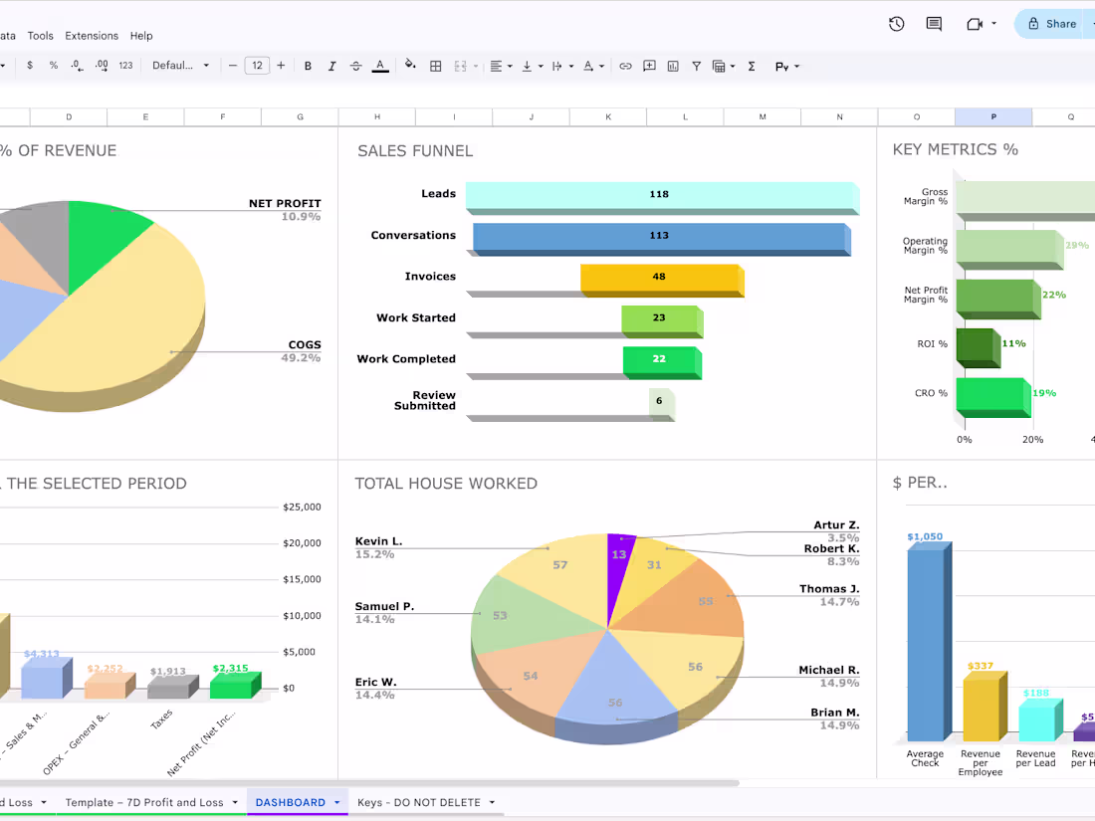Viewport: 1095px width, 821px height.
Task: Click Leads funnel bar showing 118
Action: 662,196
